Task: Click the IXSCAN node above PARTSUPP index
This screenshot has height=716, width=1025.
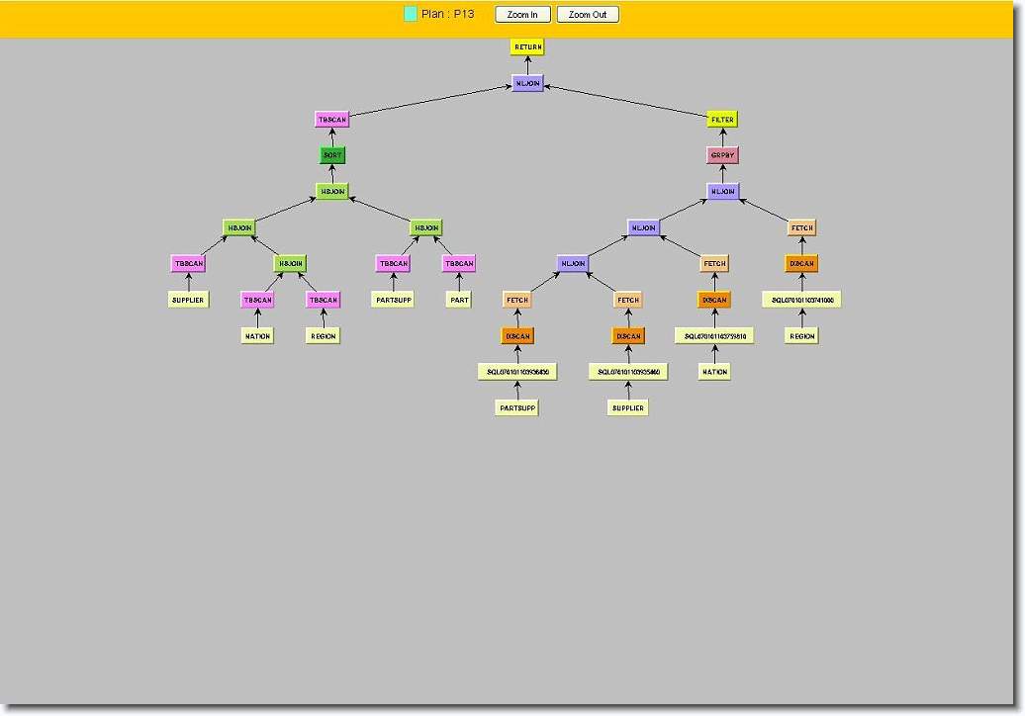Action: tap(517, 336)
